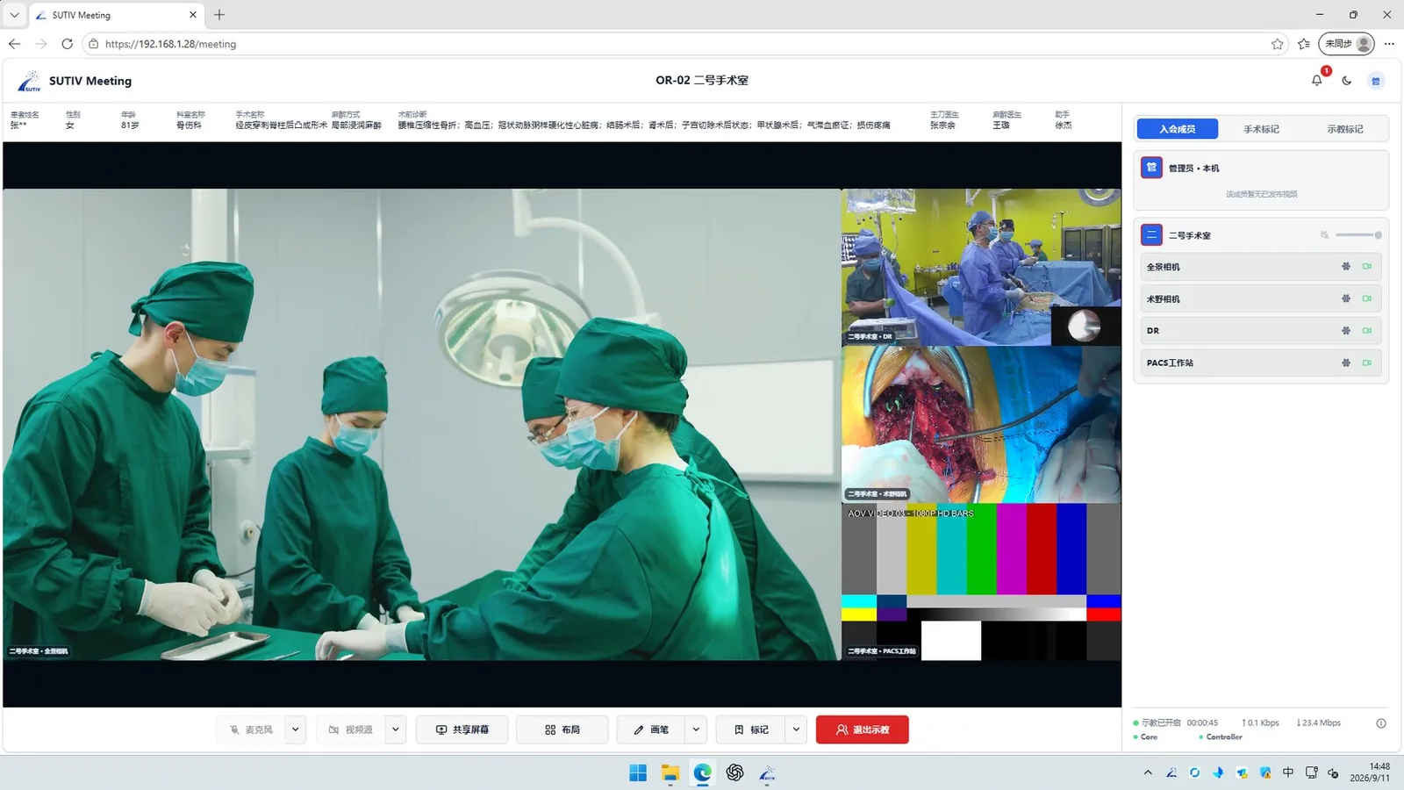Open File Explorer from the taskbar
Image resolution: width=1404 pixels, height=790 pixels.
point(670,772)
